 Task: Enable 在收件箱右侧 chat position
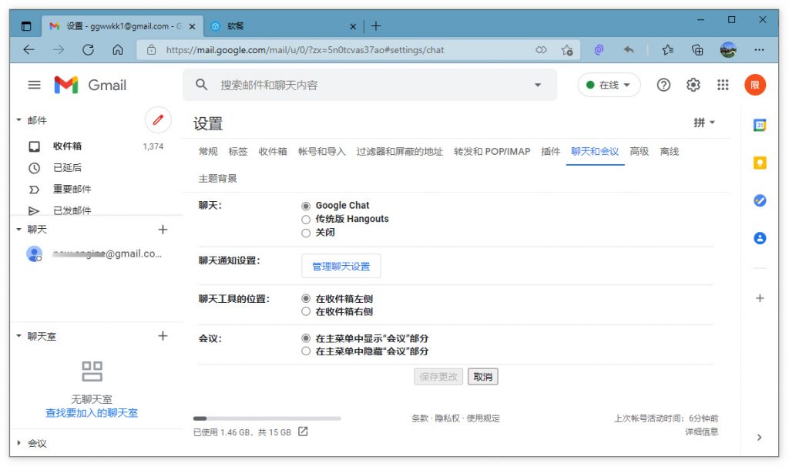pos(306,311)
